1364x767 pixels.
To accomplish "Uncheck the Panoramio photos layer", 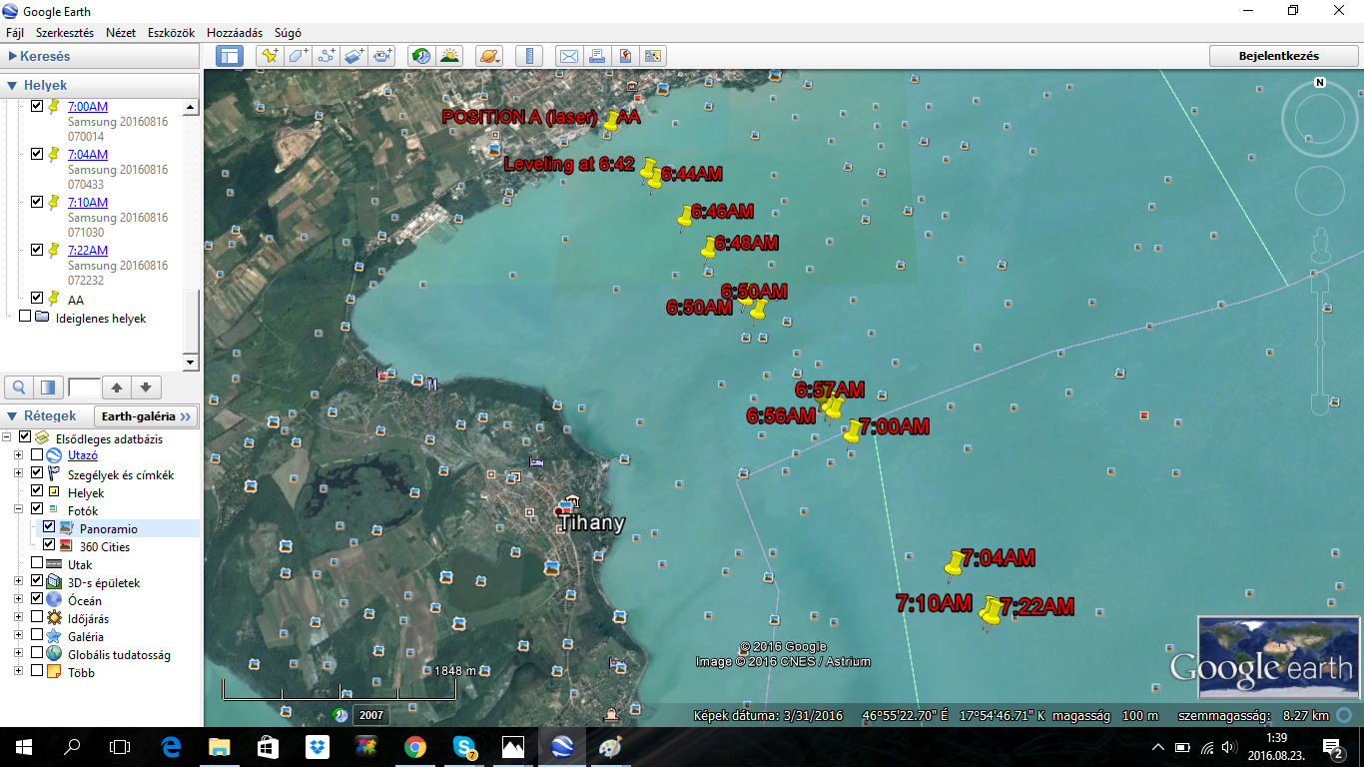I will tap(49, 528).
